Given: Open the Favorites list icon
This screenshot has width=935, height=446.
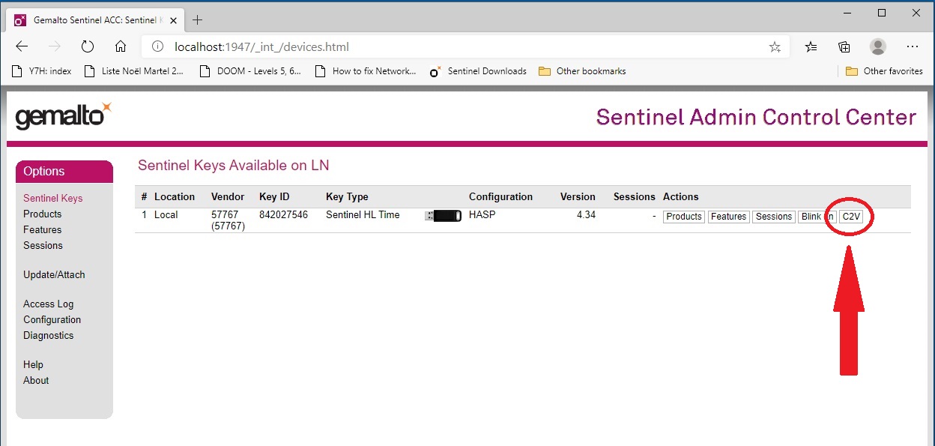Looking at the screenshot, I should click(x=811, y=46).
